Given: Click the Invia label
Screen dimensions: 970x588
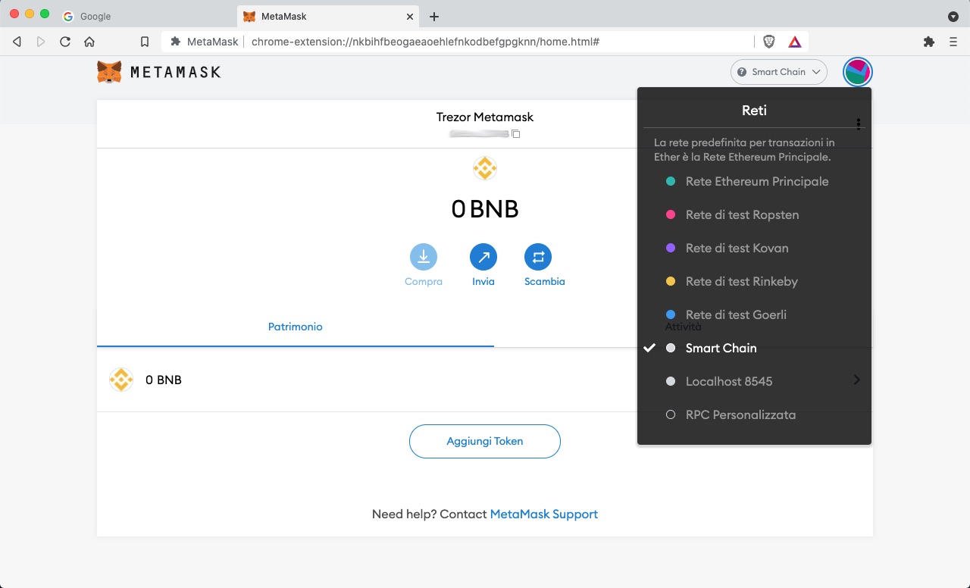Looking at the screenshot, I should click(483, 281).
